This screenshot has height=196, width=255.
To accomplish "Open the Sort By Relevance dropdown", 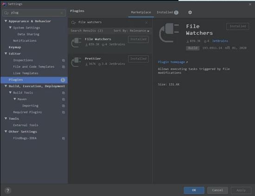I will tap(131, 31).
